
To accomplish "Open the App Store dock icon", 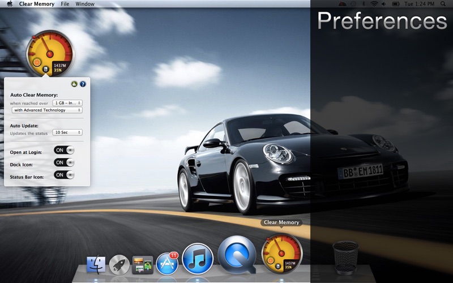I will [x=167, y=264].
